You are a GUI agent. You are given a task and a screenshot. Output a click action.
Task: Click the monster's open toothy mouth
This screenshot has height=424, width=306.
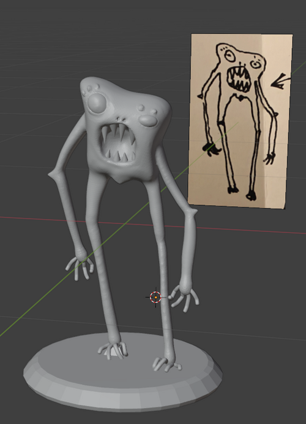coord(118,143)
